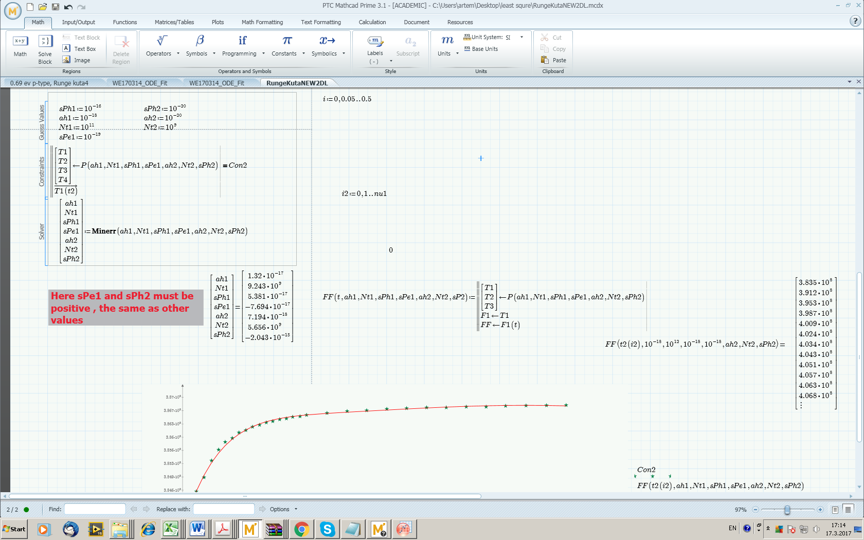
Task: Open the Programming palette
Action: tap(240, 45)
